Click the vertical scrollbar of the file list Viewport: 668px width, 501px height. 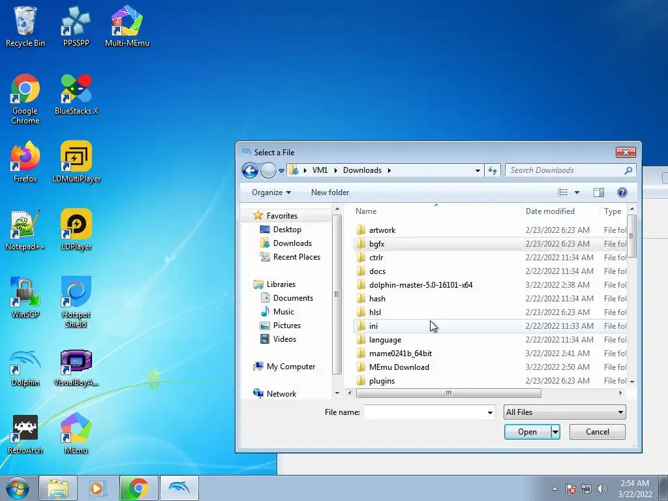click(631, 235)
